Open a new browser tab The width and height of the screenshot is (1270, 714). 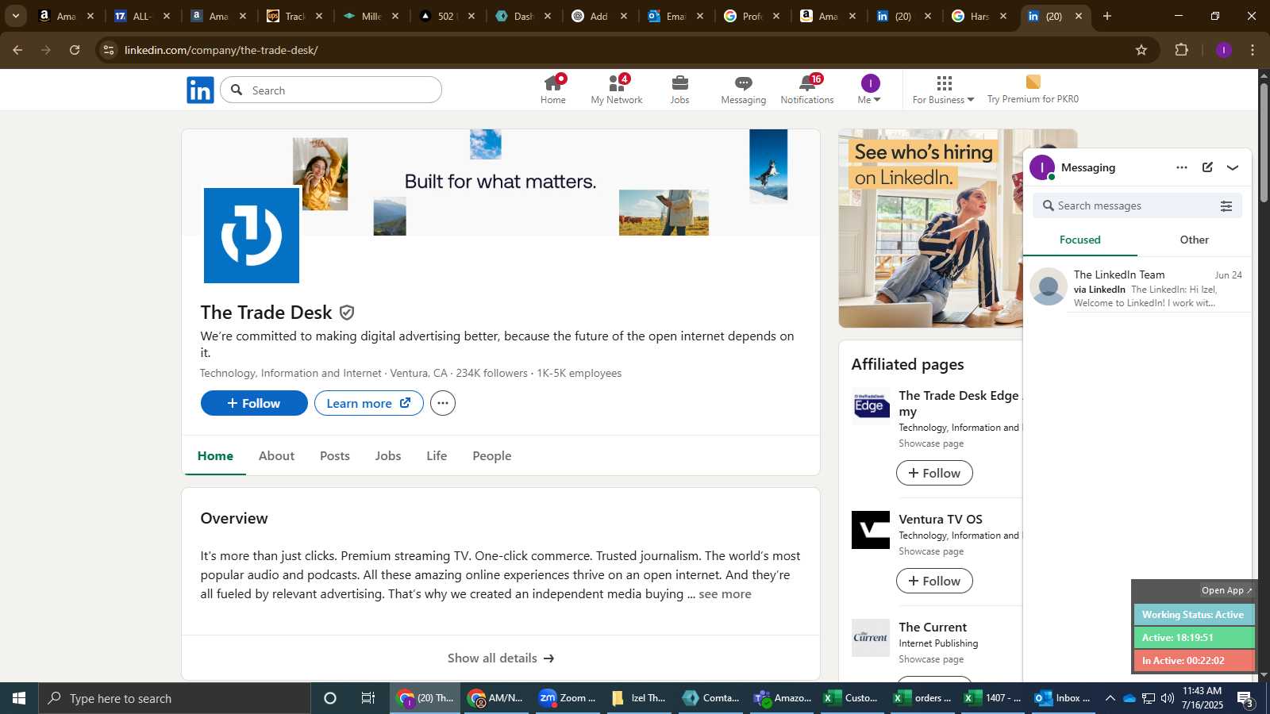click(1107, 16)
